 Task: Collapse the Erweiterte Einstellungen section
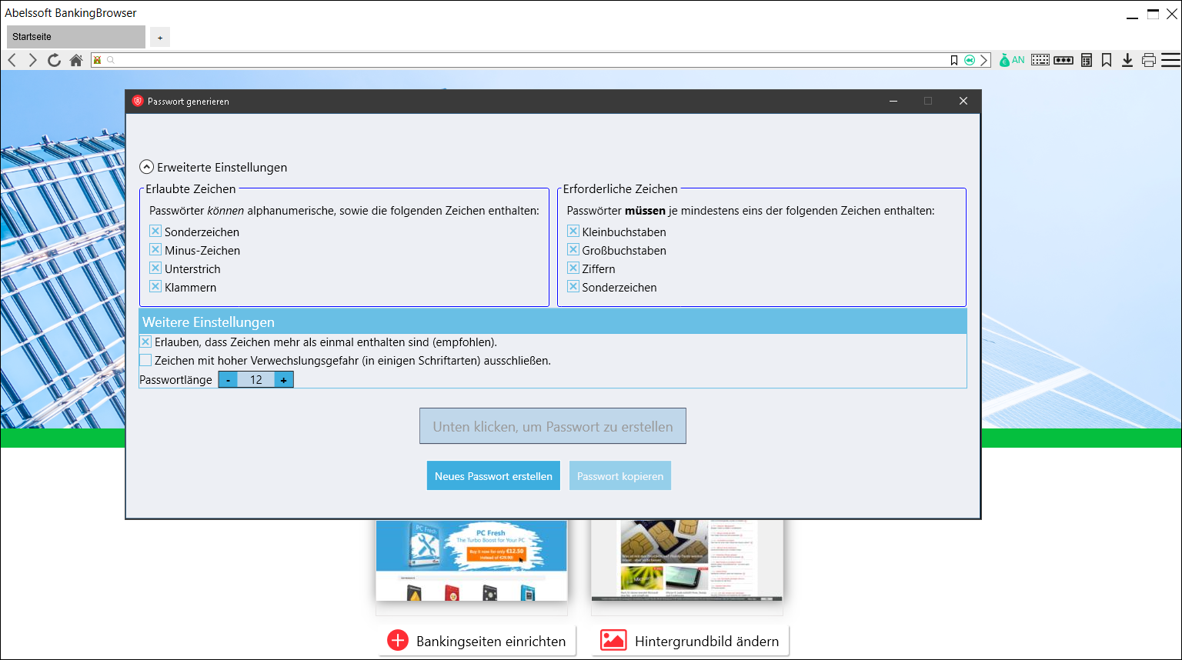click(x=146, y=167)
